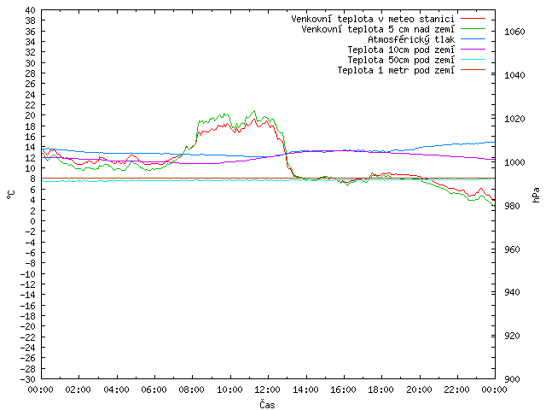Click the left axis value '30'
Image resolution: width=546 pixels, height=410 pixels.
pyautogui.click(x=31, y=63)
